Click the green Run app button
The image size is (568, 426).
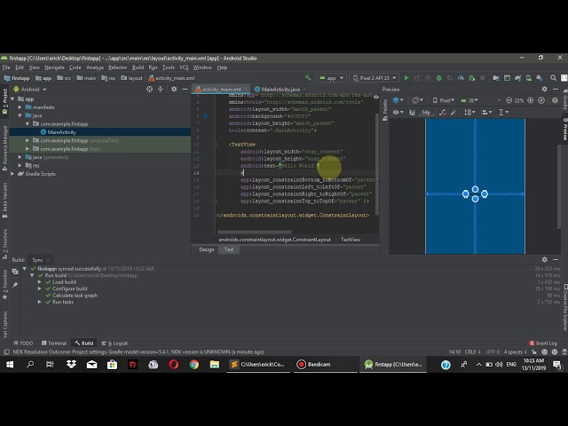coord(406,78)
